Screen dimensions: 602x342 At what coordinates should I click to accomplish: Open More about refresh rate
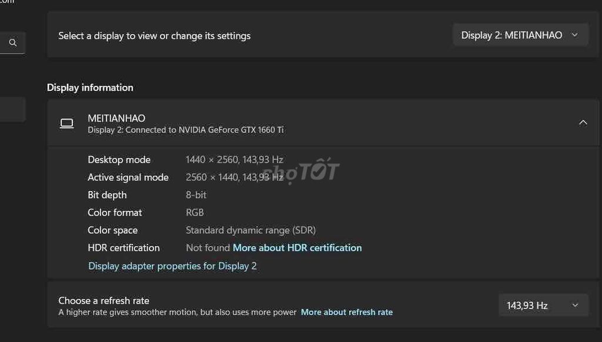click(x=347, y=312)
